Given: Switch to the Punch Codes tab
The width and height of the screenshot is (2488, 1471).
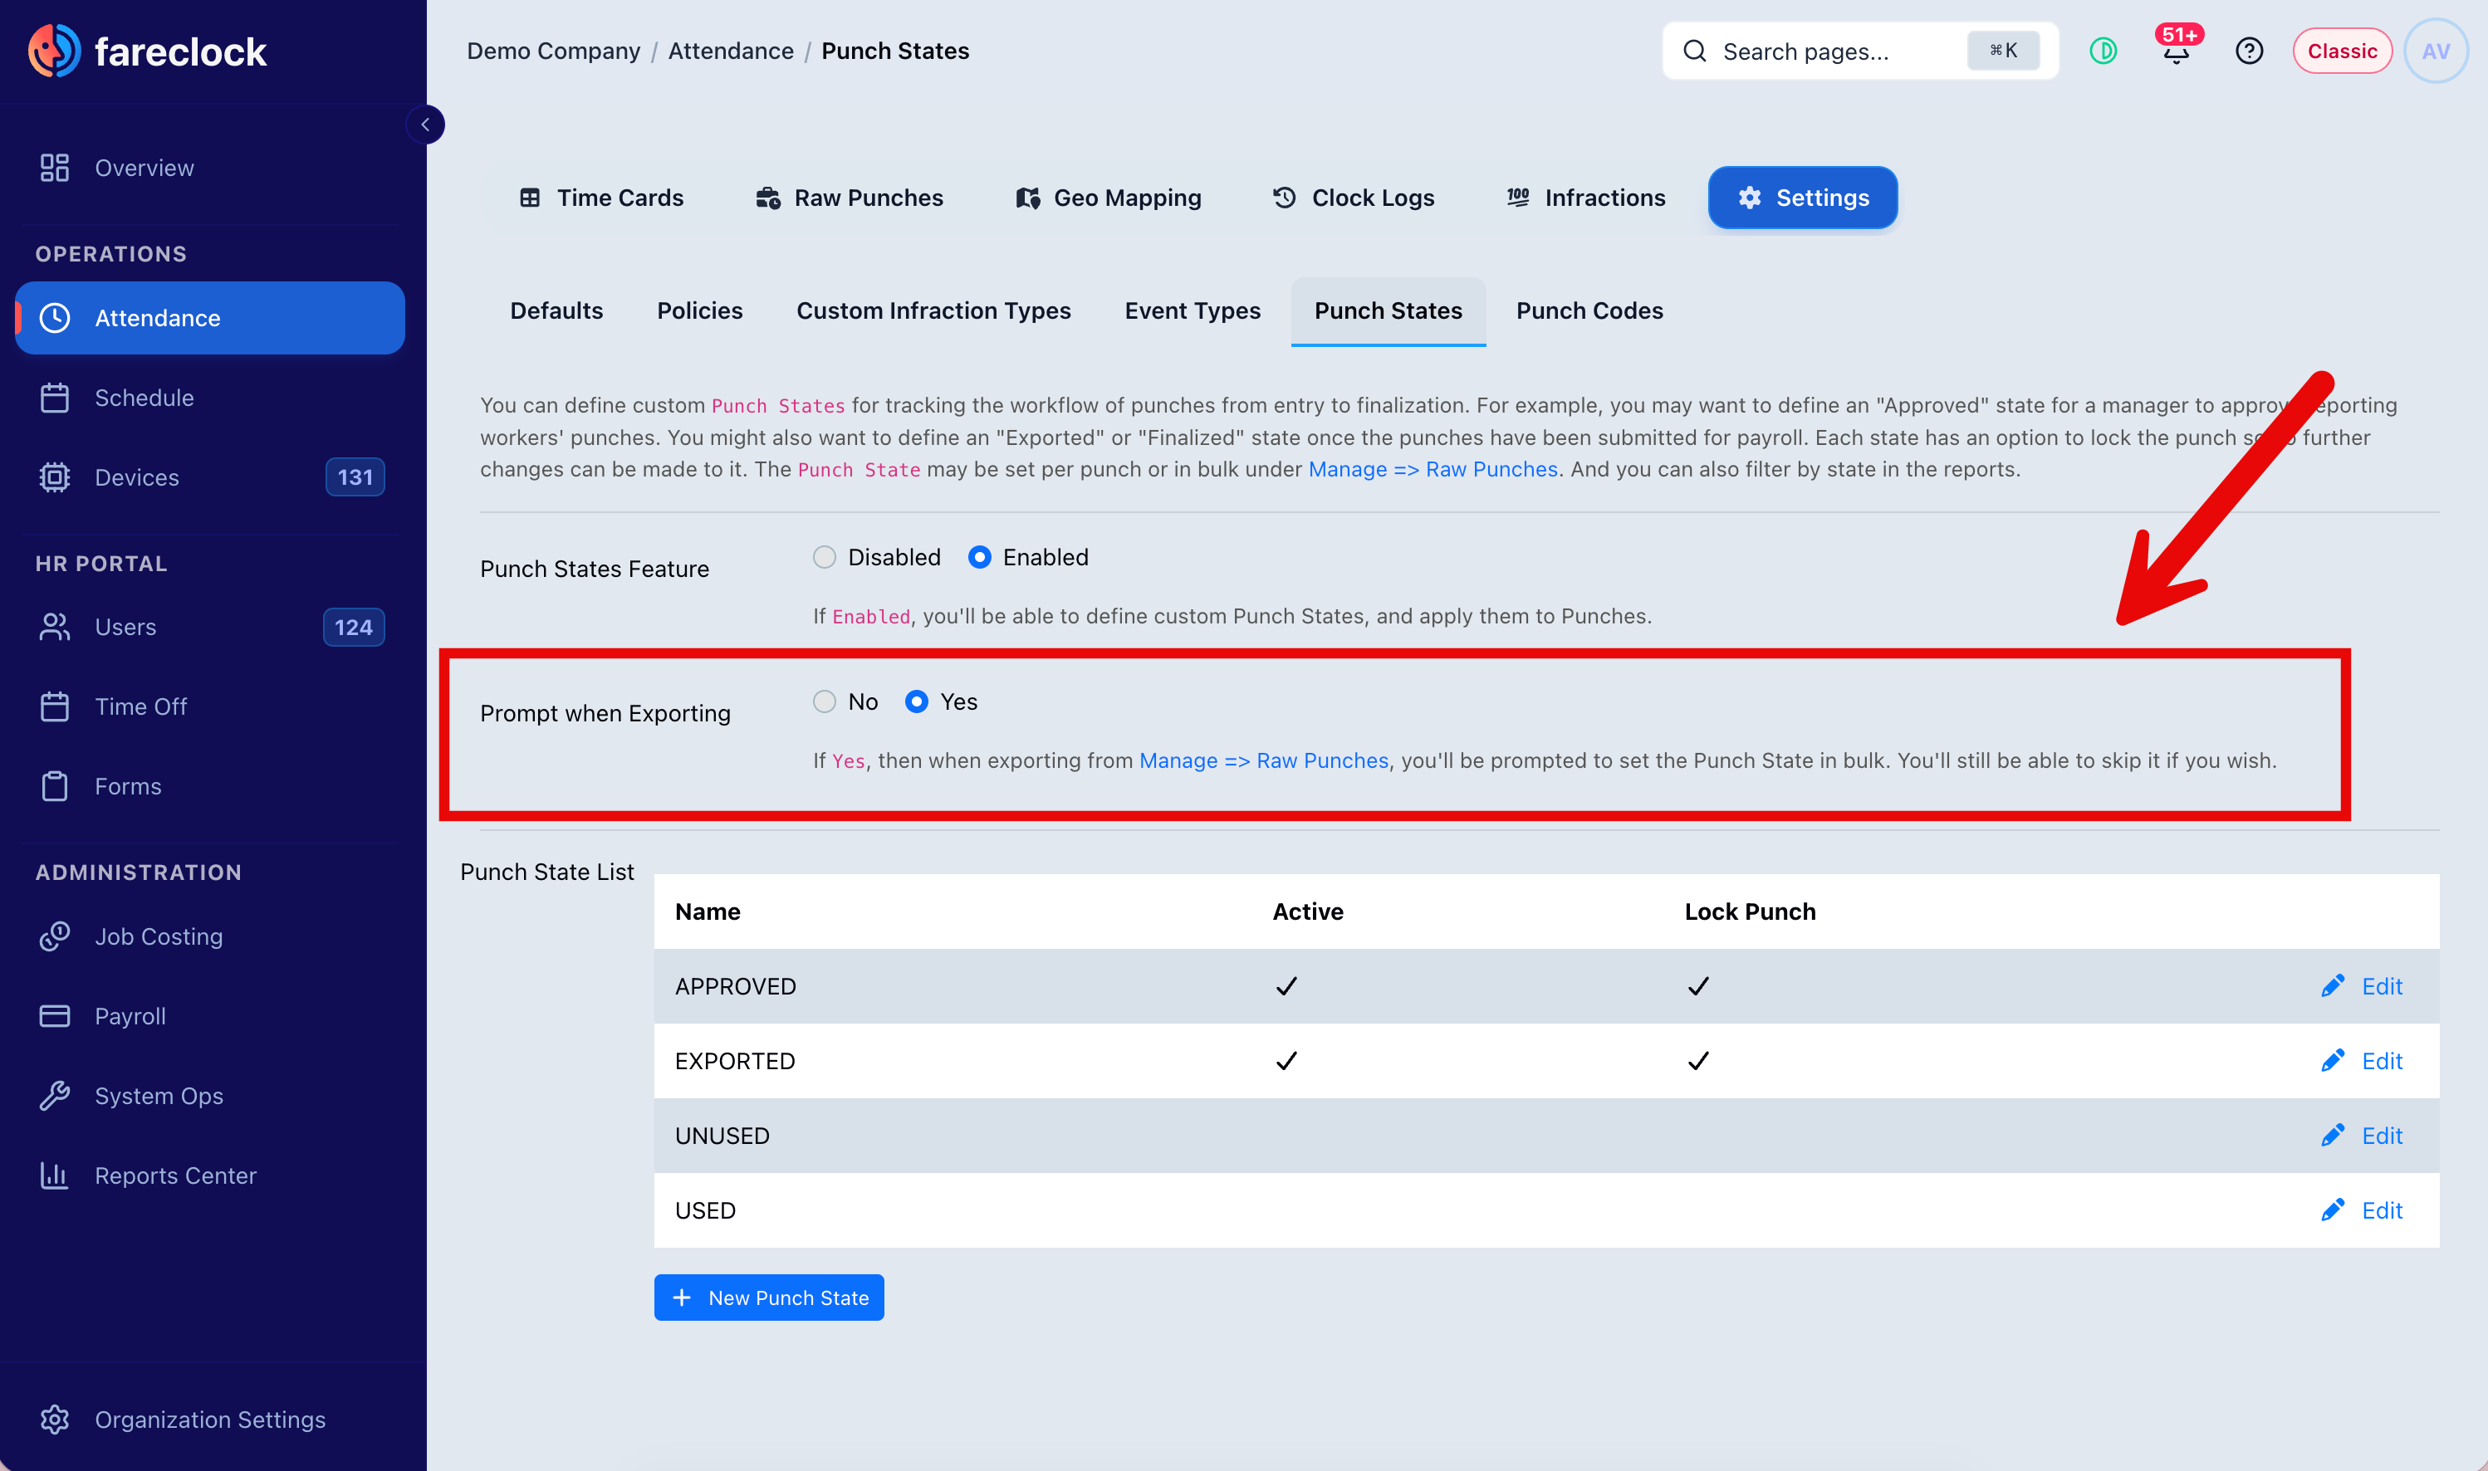Looking at the screenshot, I should [1589, 310].
